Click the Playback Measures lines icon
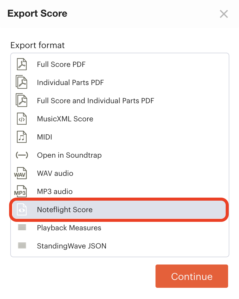The image size is (239, 299). point(22,227)
